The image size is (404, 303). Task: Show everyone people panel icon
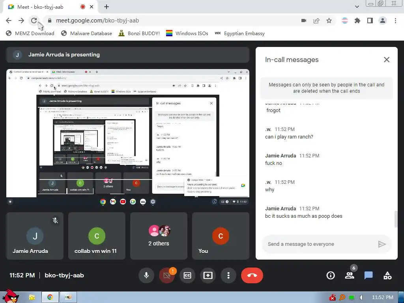click(350, 275)
